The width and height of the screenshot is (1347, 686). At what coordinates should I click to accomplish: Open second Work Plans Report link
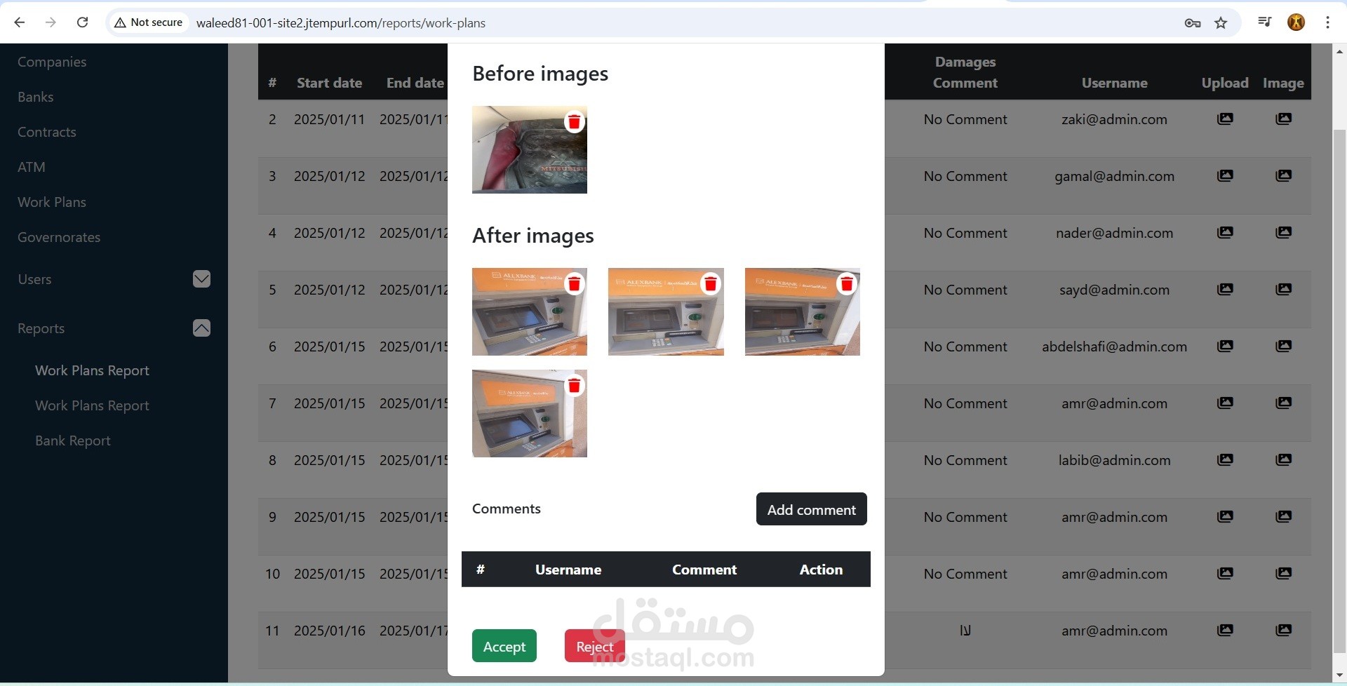[92, 405]
